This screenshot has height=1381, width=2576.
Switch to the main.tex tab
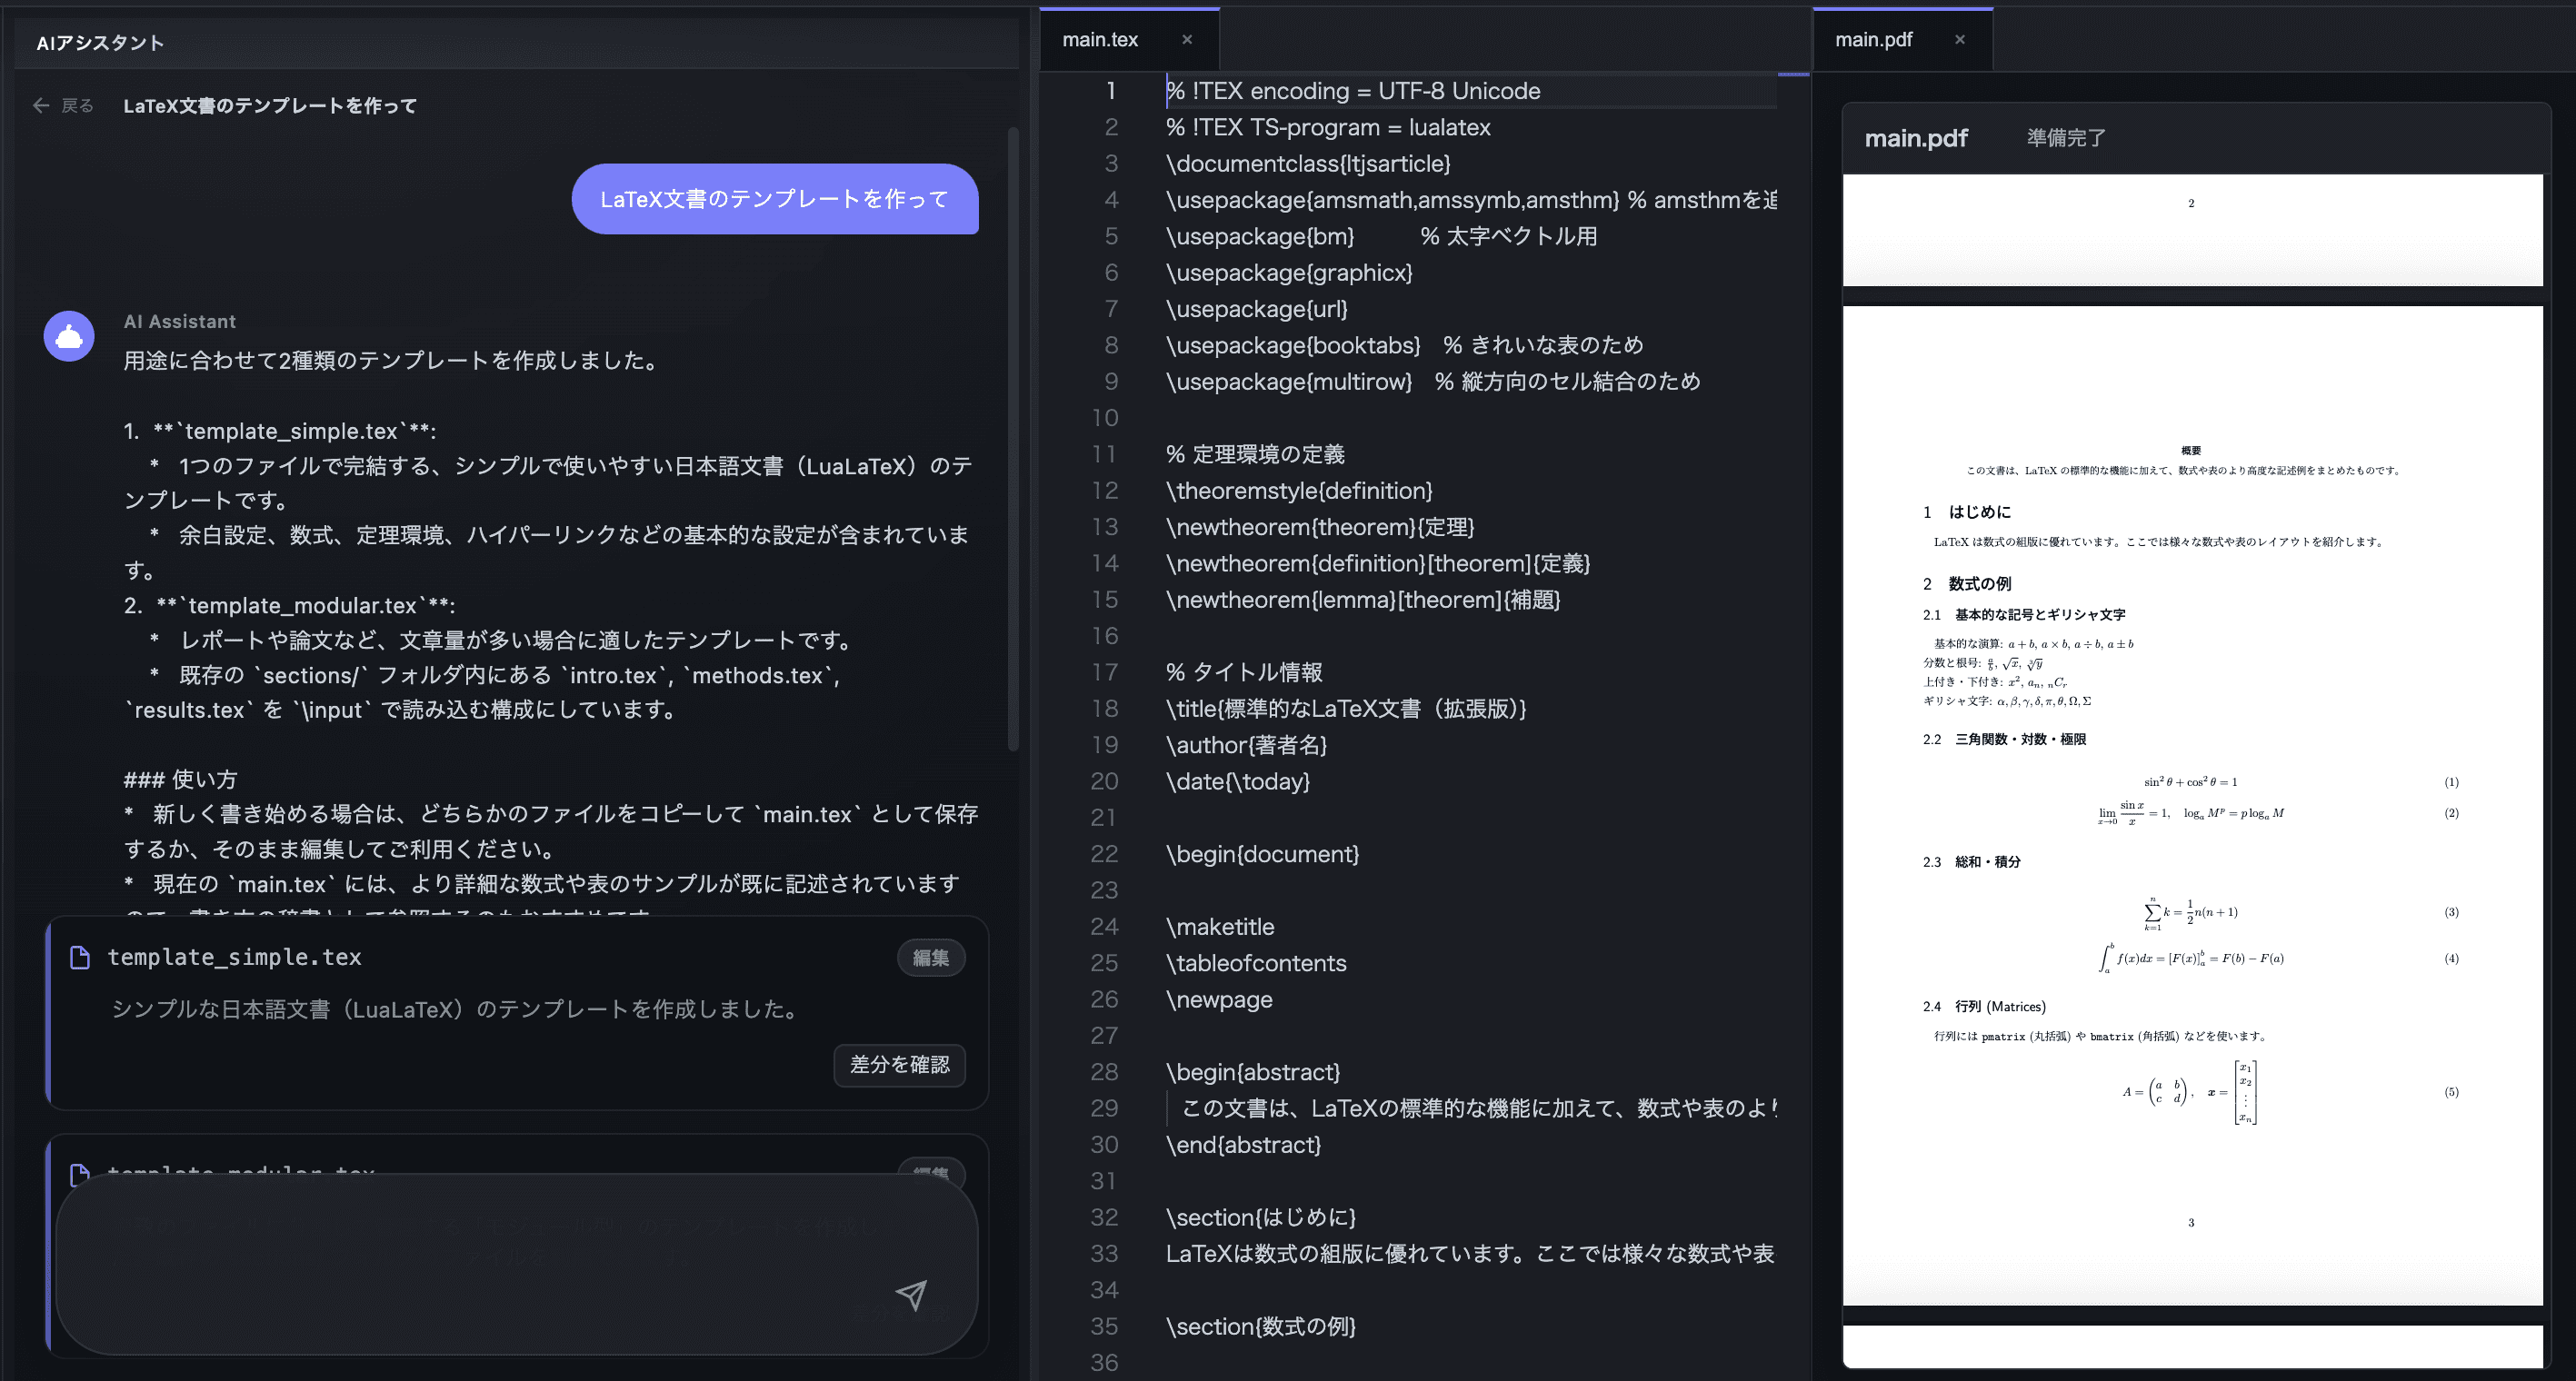(1100, 40)
